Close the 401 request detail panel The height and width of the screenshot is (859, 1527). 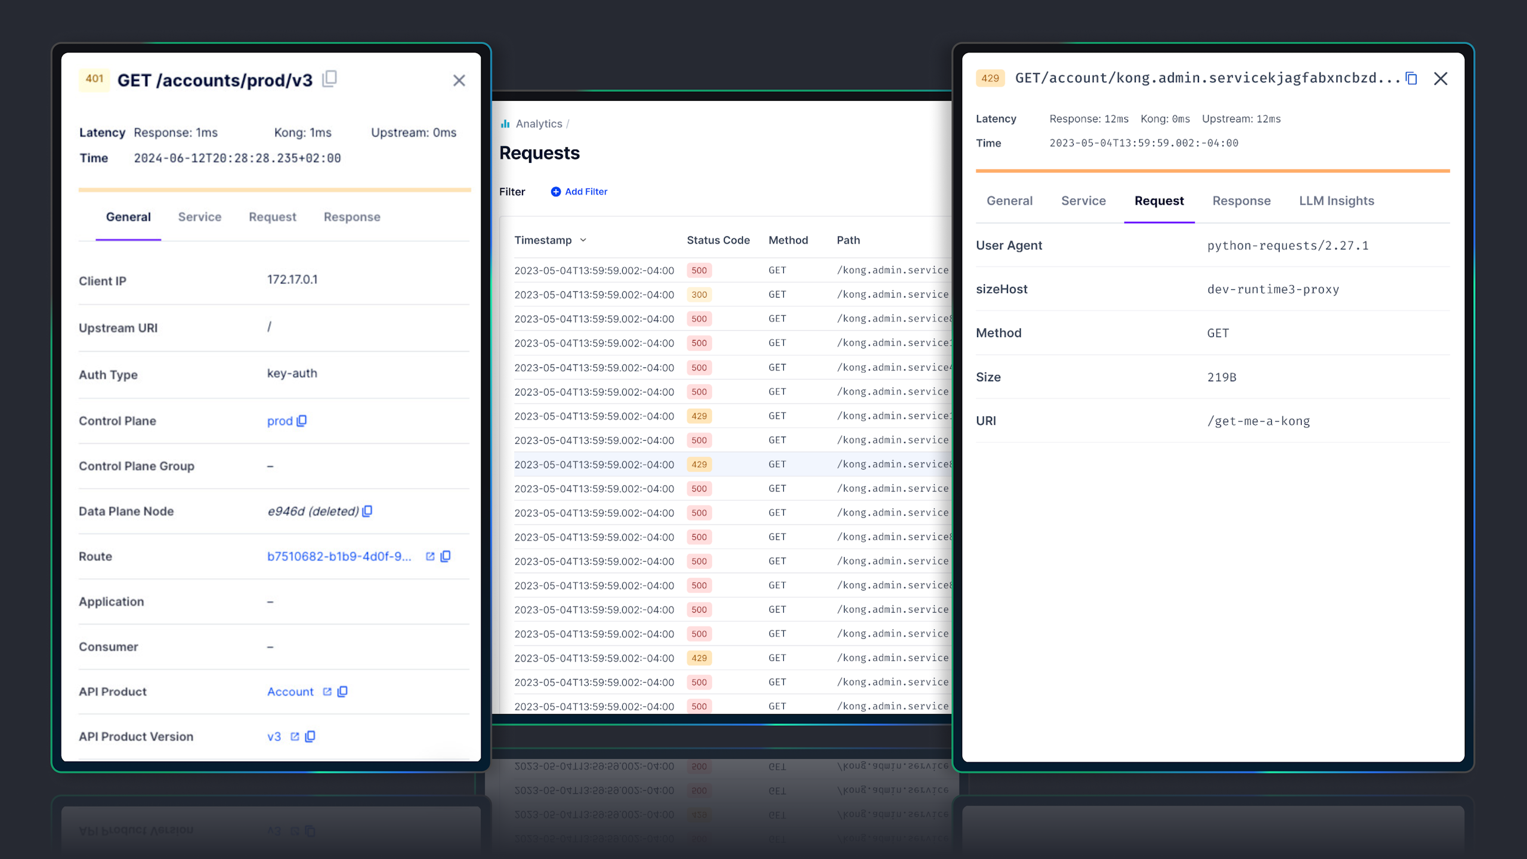(x=459, y=81)
